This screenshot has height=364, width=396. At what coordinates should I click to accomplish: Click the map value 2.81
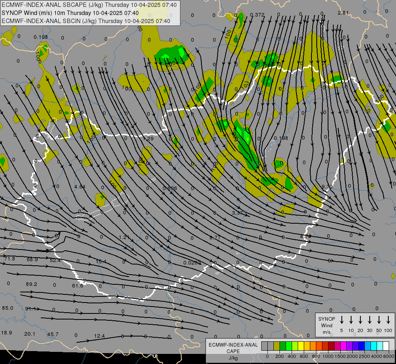click(343, 13)
